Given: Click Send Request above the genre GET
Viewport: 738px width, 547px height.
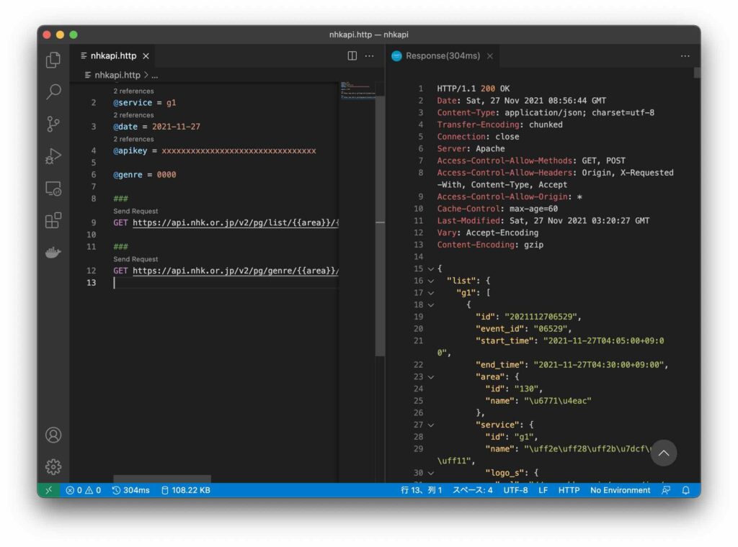Looking at the screenshot, I should 135,259.
